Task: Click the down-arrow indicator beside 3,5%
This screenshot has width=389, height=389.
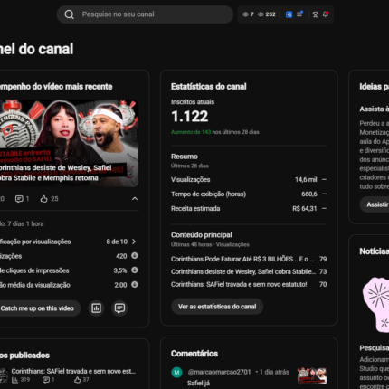Action: [135, 270]
